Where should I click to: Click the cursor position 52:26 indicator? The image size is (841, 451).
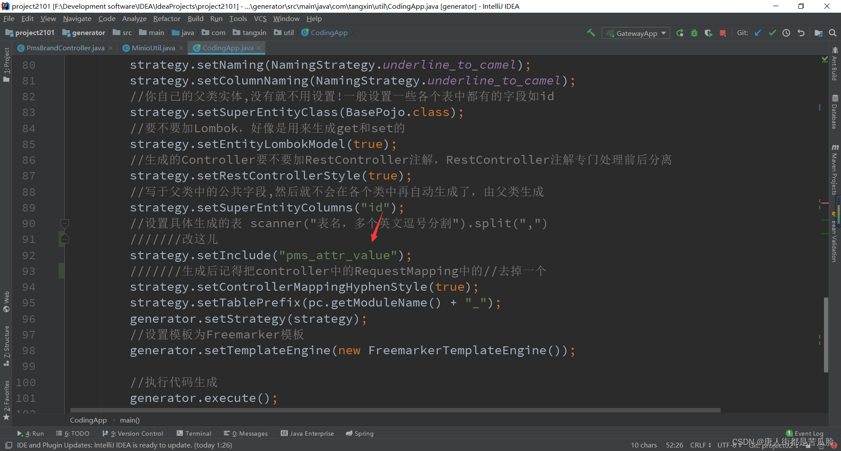[x=675, y=445]
